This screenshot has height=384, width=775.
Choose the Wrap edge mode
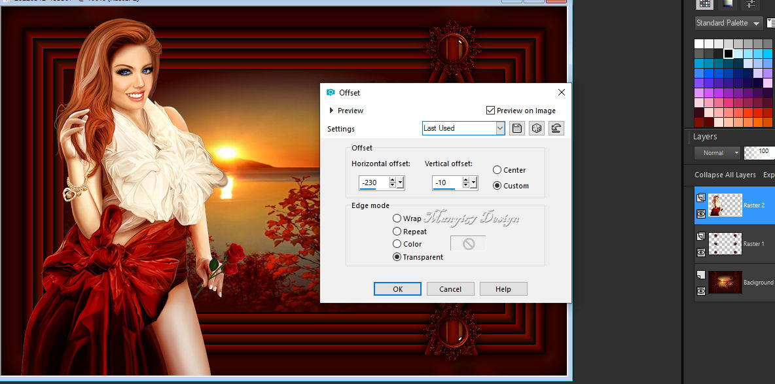pyautogui.click(x=397, y=218)
